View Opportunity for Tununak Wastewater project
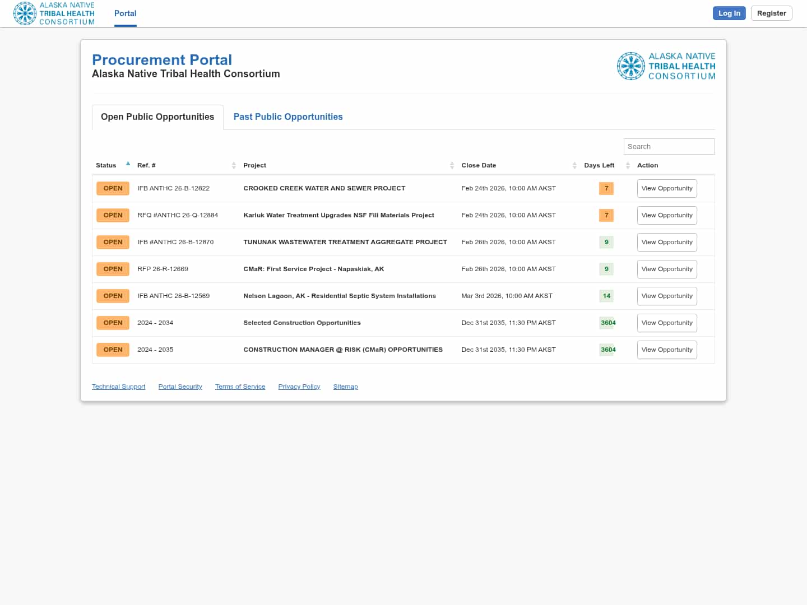This screenshot has height=605, width=807. pyautogui.click(x=666, y=242)
